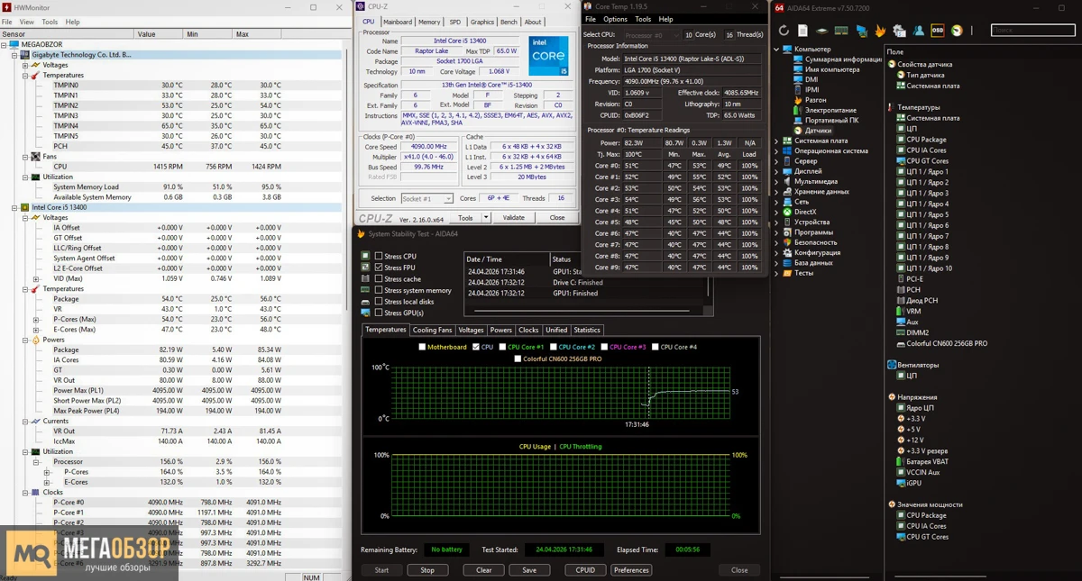
Task: Click the Stress CPU chip icon
Action: point(365,257)
